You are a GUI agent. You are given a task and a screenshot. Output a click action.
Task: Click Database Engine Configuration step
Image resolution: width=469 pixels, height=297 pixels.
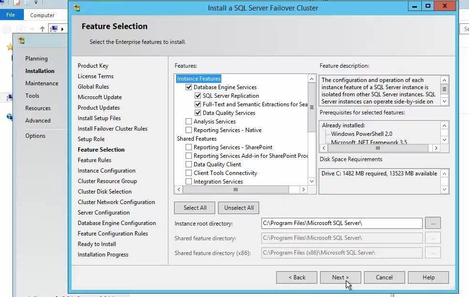tap(116, 223)
